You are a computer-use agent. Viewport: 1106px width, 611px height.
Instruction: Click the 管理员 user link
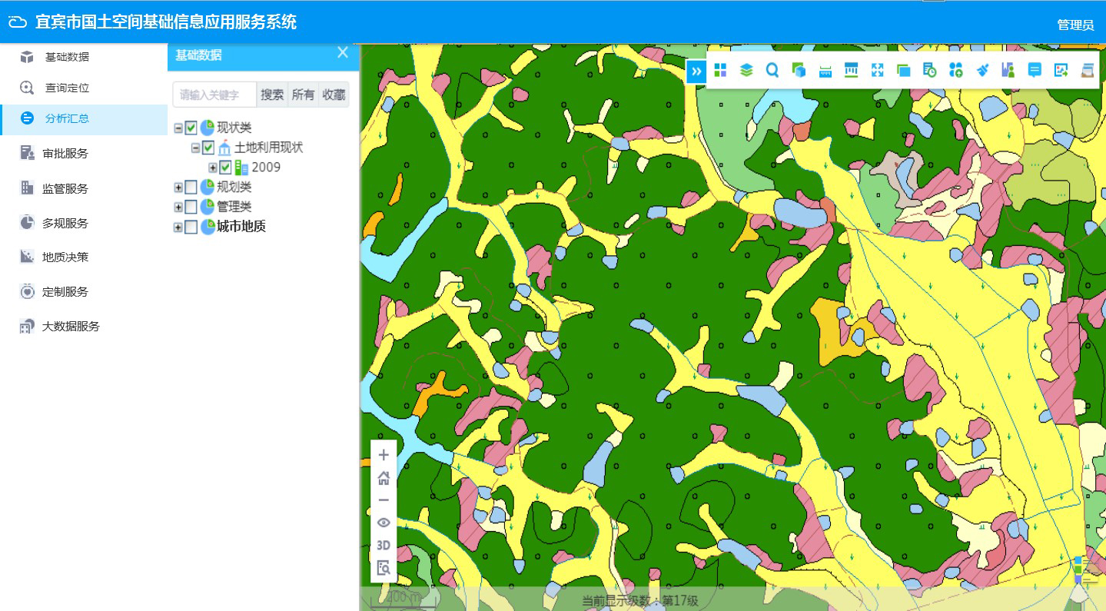pyautogui.click(x=1075, y=25)
